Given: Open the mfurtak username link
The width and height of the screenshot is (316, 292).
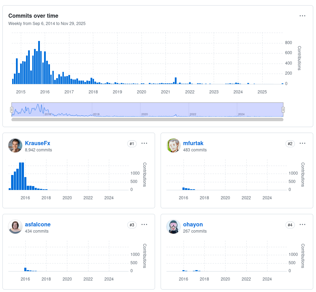Looking at the screenshot, I should (193, 143).
